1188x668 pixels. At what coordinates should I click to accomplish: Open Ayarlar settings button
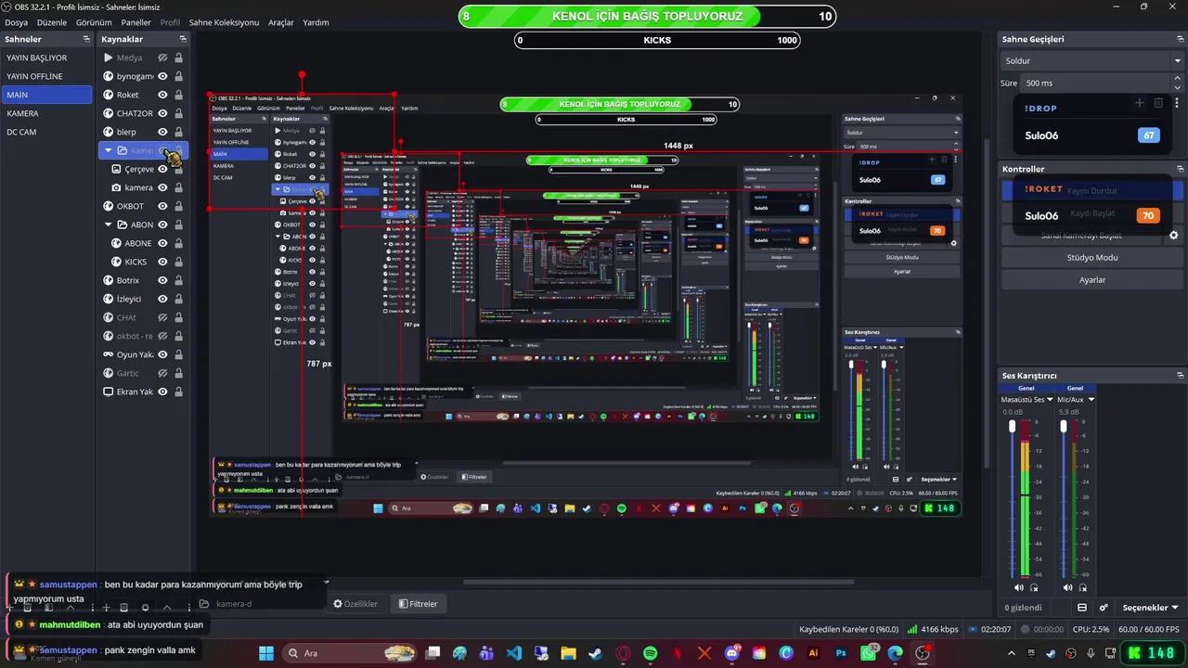pyautogui.click(x=1091, y=280)
